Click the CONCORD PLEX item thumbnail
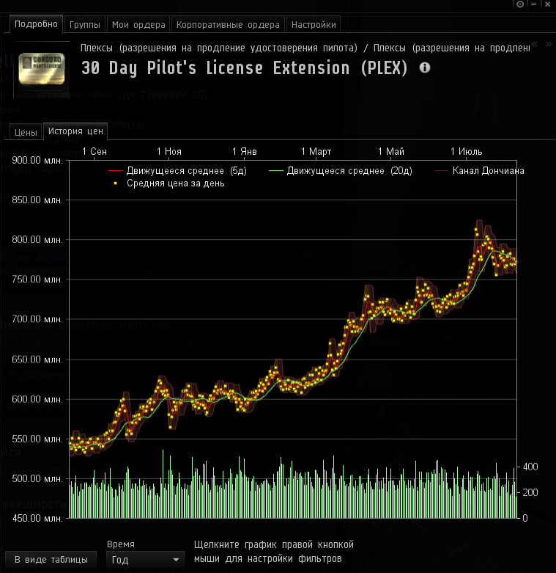Image resolution: width=556 pixels, height=573 pixels. (x=42, y=69)
